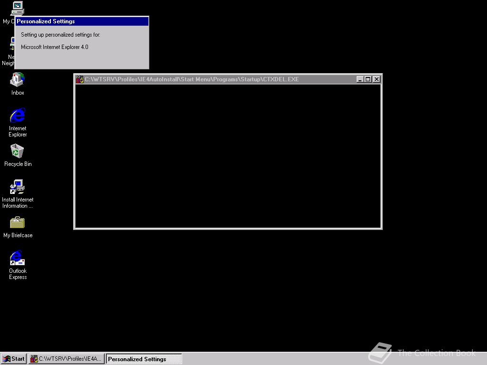Click the 'Microsoft Internet Explorer 4.0' text
Screen dimensions: 487x365
55,47
